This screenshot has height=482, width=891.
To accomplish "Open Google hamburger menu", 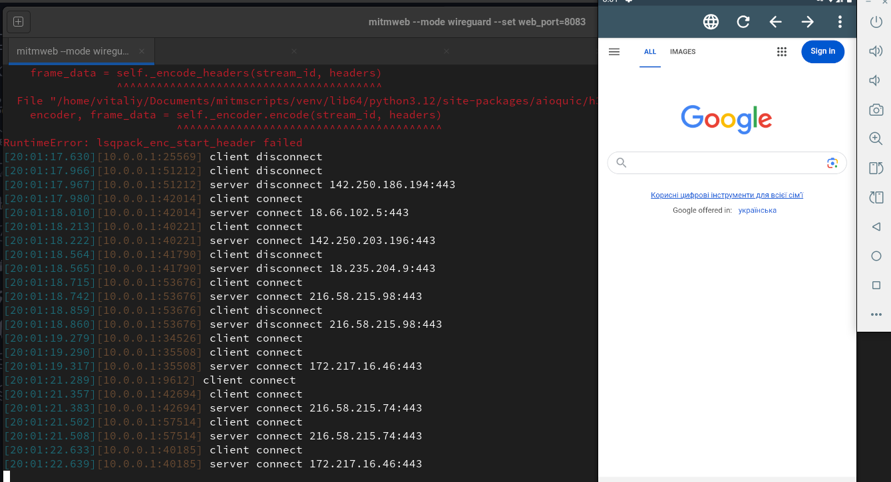I will point(614,51).
